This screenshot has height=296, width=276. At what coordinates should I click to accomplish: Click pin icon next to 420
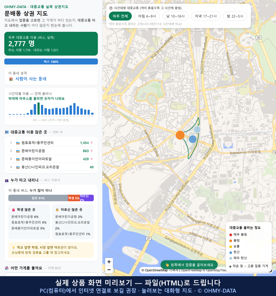click(x=92, y=159)
